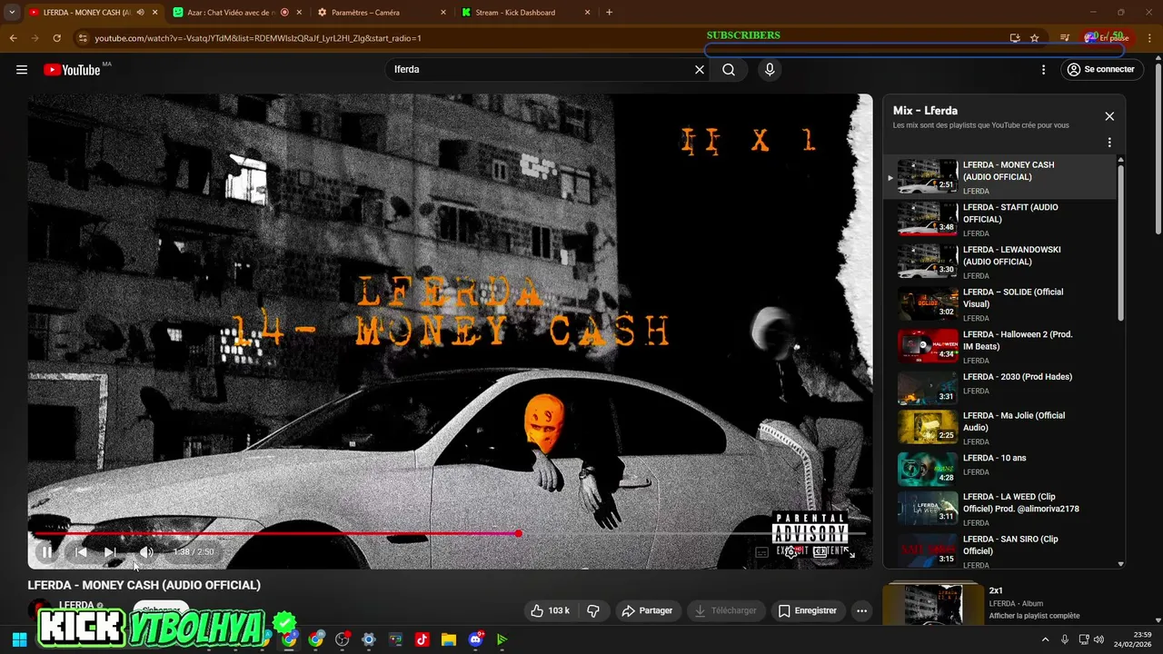Play LFERDA - 2030 (Prod Hades)
1163x654 pixels.
coord(1000,389)
